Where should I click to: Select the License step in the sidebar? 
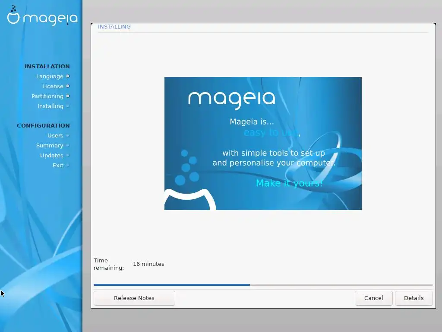tap(53, 86)
